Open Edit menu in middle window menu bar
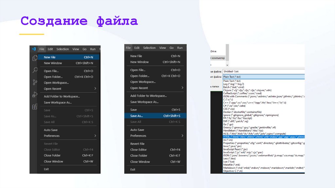 pyautogui.click(x=137, y=48)
